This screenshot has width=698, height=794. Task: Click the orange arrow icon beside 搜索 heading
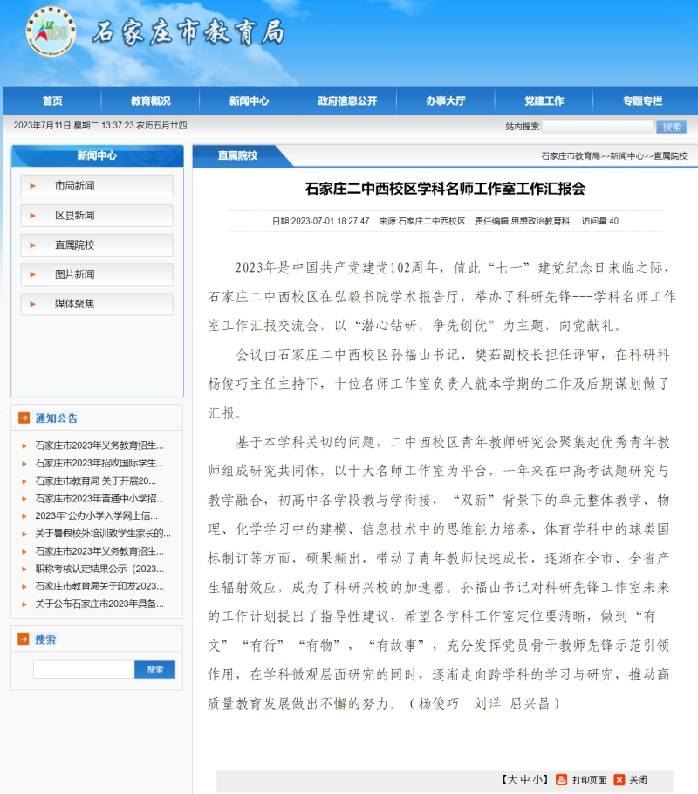24,639
